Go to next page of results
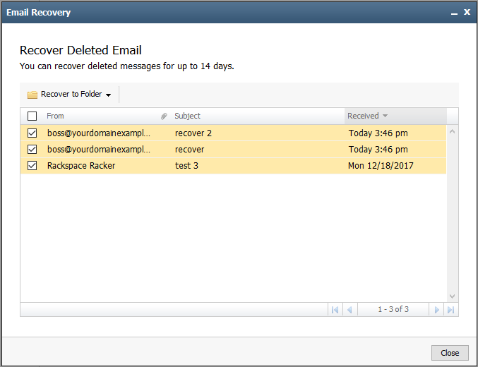The image size is (478, 367). click(436, 310)
